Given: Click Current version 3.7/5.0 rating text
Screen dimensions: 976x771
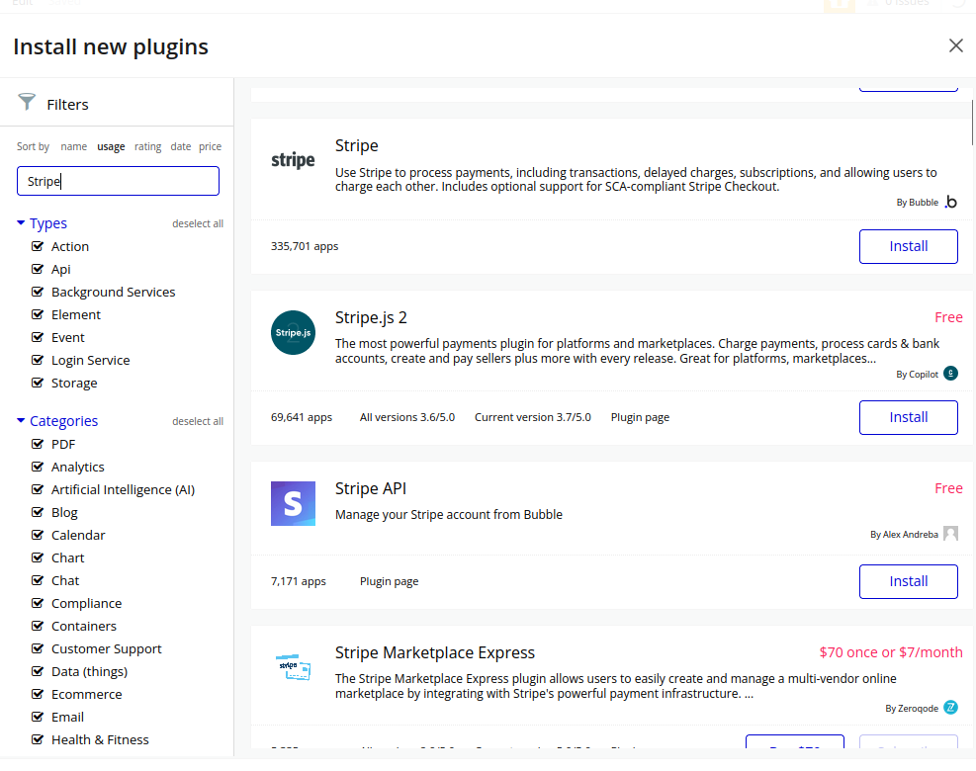Looking at the screenshot, I should (533, 417).
